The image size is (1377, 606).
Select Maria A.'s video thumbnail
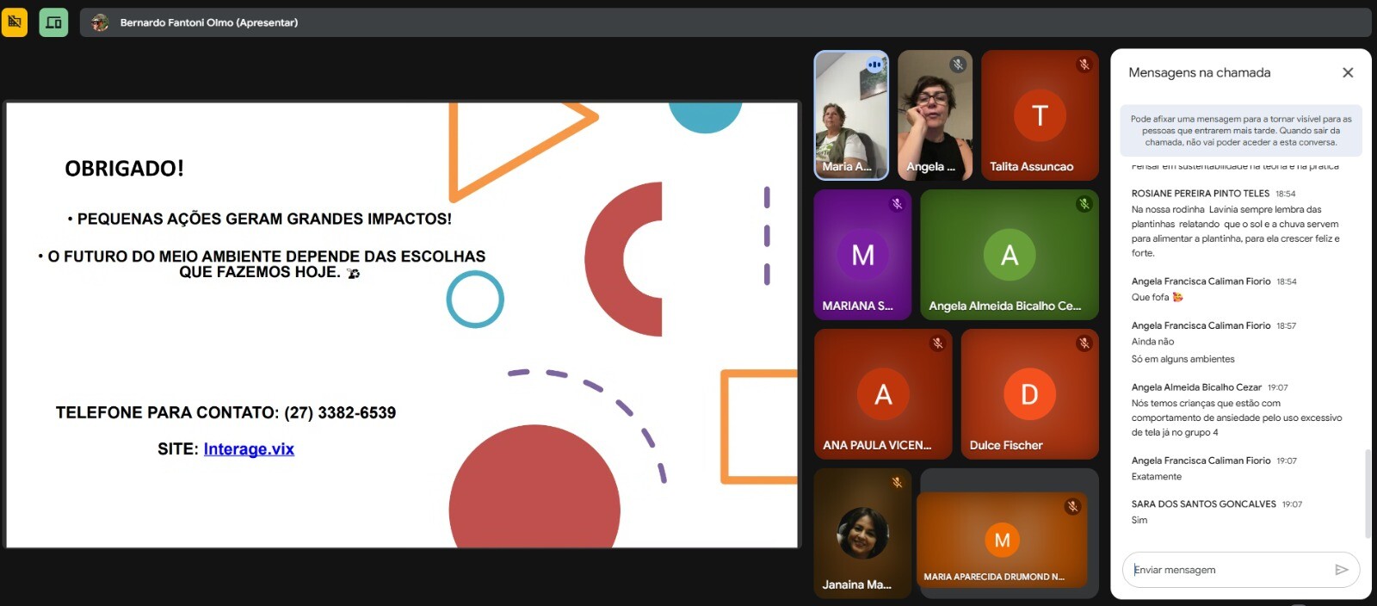pyautogui.click(x=851, y=115)
